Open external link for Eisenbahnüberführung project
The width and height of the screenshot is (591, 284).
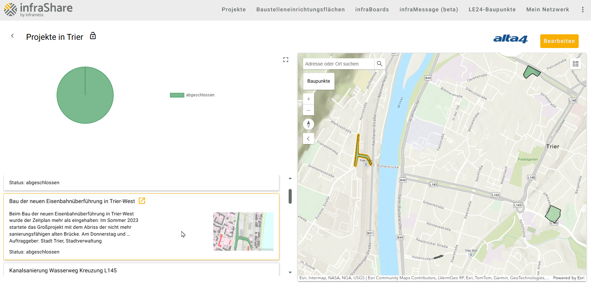pos(142,201)
